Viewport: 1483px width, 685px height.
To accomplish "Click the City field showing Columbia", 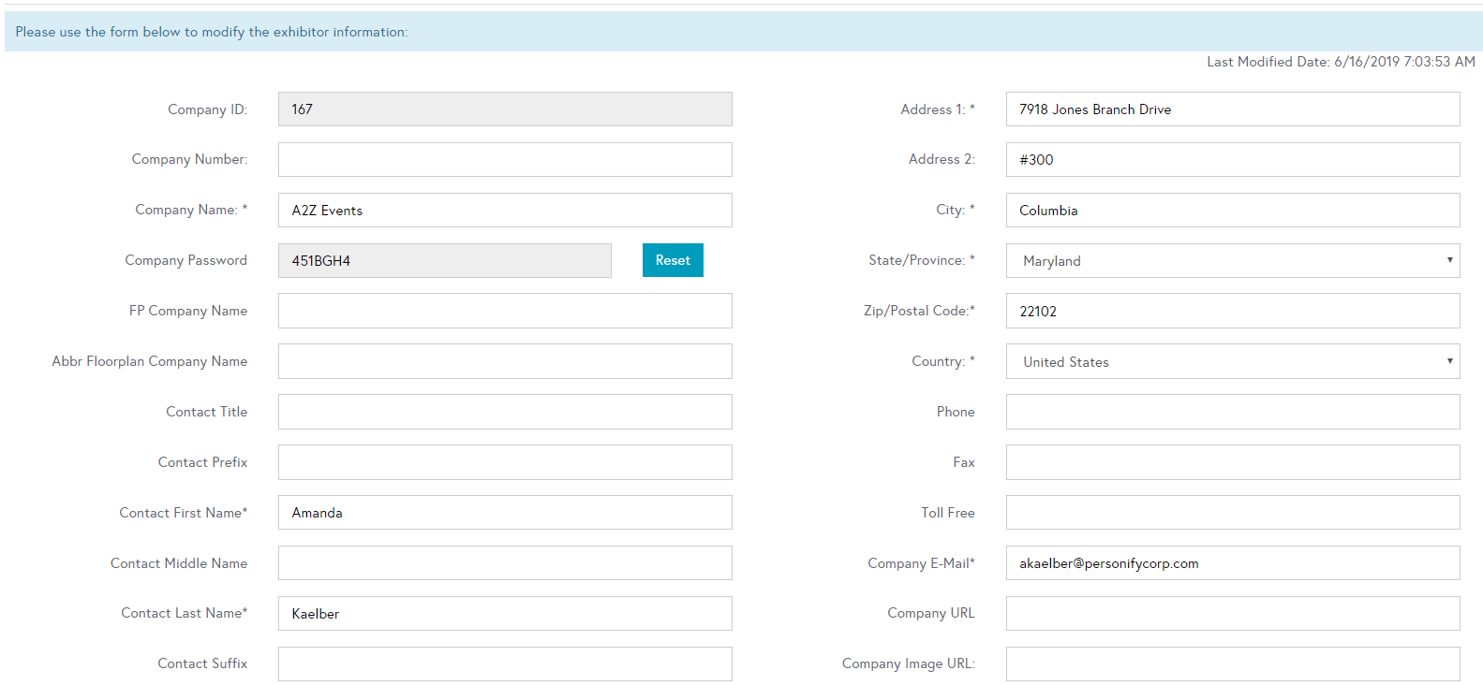I will pos(1232,210).
